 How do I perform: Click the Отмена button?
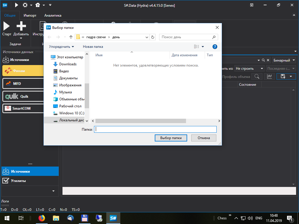pyautogui.click(x=204, y=138)
